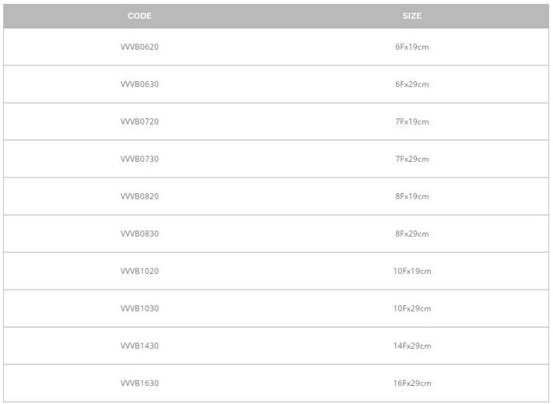Select product code VVB0830
This screenshot has width=553, height=404.
click(x=139, y=234)
